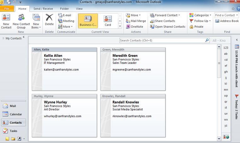Open the Notes icon at bottom
Screen dimensions: 240x143
coord(7,139)
